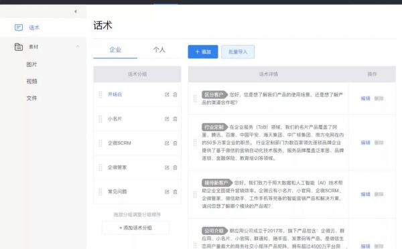Screen dimensions: 402x249
Task: Click the 区分客户 tag label
Action: point(214,94)
